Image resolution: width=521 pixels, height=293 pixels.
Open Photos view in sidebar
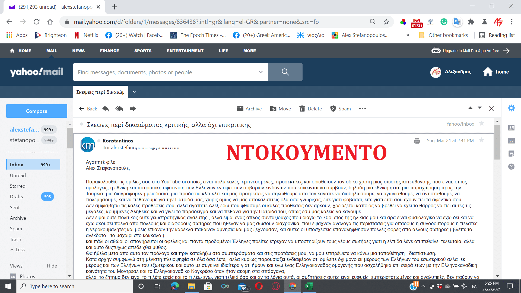point(23,276)
